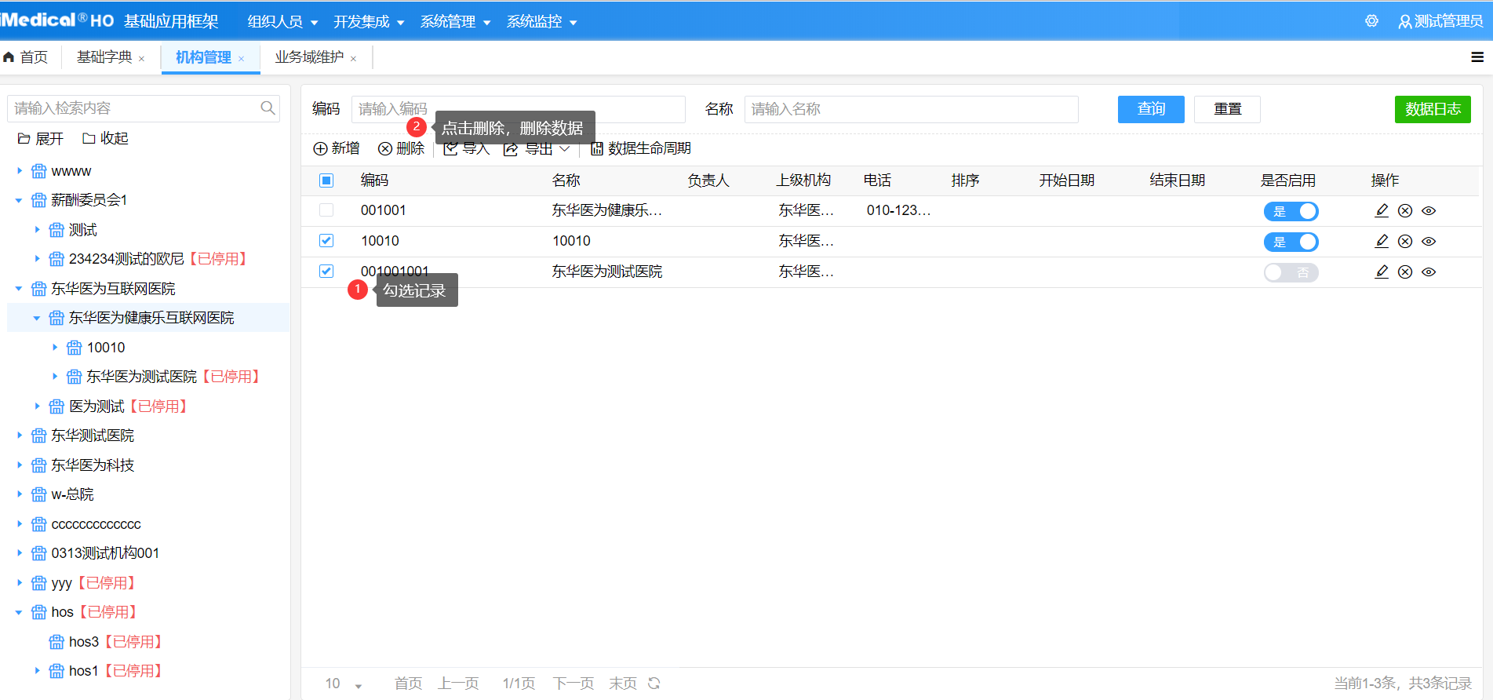This screenshot has height=700, width=1493.
Task: Focus the 编码 input field
Action: pos(519,109)
